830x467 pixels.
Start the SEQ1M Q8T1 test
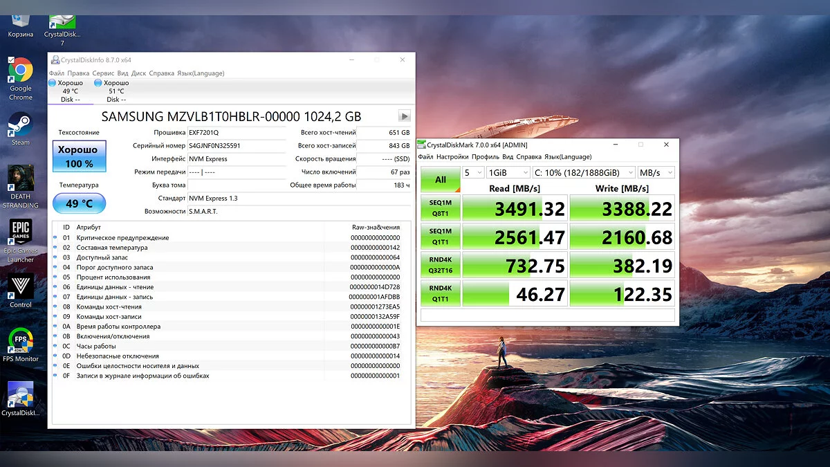(440, 208)
